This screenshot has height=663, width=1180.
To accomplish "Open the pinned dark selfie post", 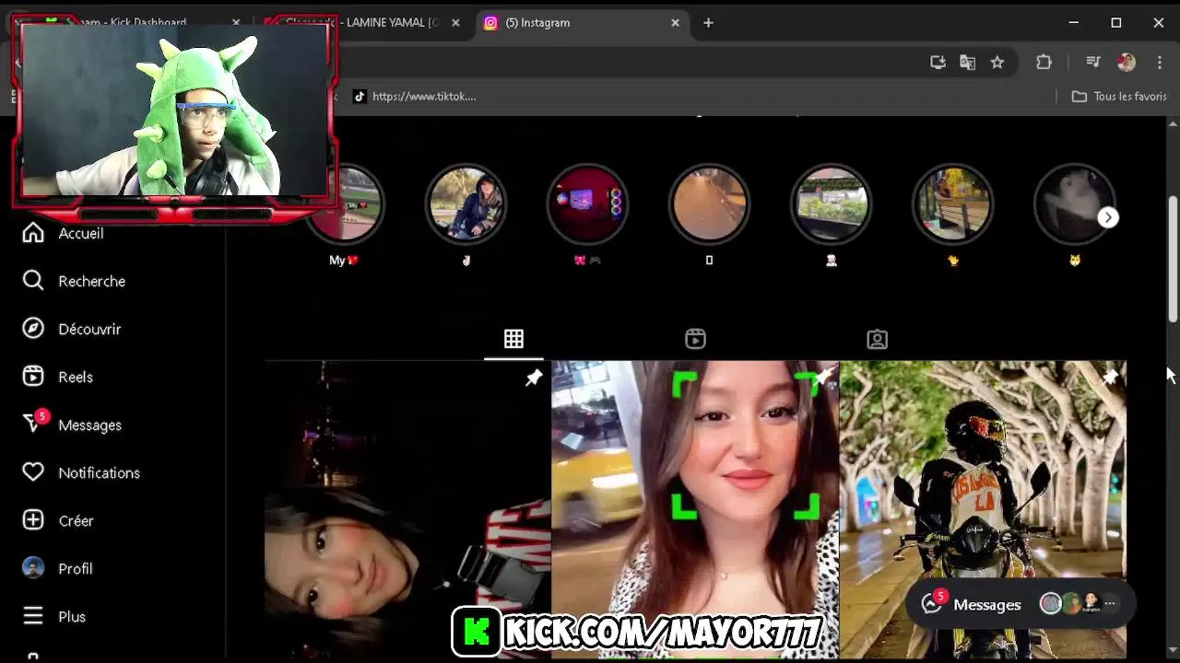I will point(407,509).
